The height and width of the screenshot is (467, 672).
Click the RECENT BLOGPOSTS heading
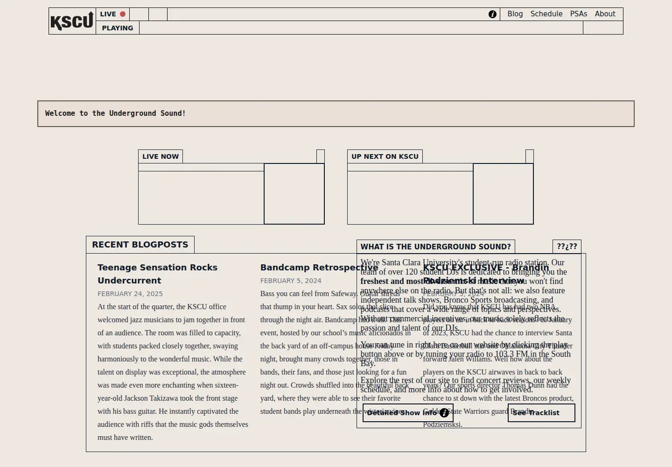coord(140,245)
